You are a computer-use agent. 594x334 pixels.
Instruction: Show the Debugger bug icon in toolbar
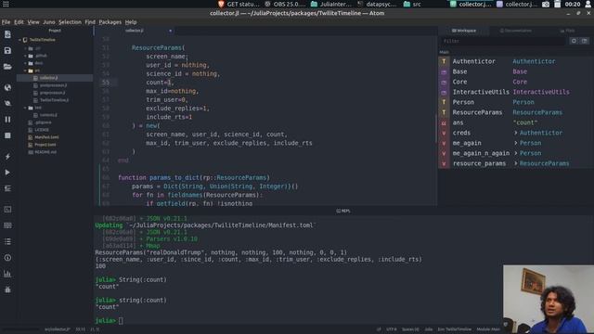(x=7, y=289)
